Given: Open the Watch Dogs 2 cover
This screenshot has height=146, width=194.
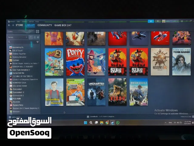Looking at the screenshot, I should coord(139,92).
